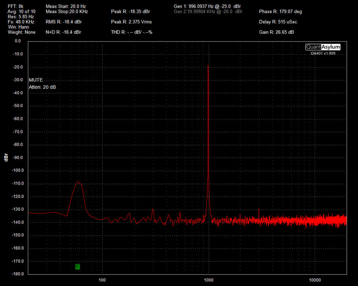The height and width of the screenshot is (286, 358).
Task: Click the THD R readout
Action: (x=132, y=32)
